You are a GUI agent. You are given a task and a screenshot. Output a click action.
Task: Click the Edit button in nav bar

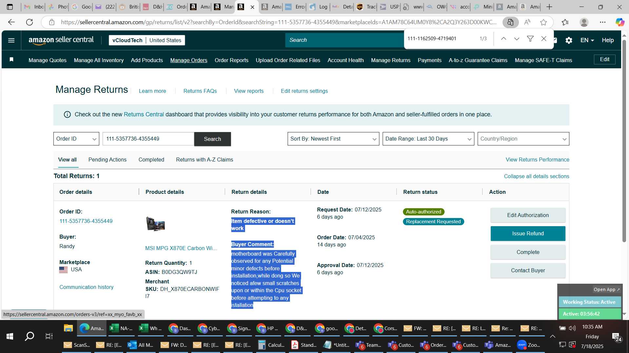tap(604, 59)
